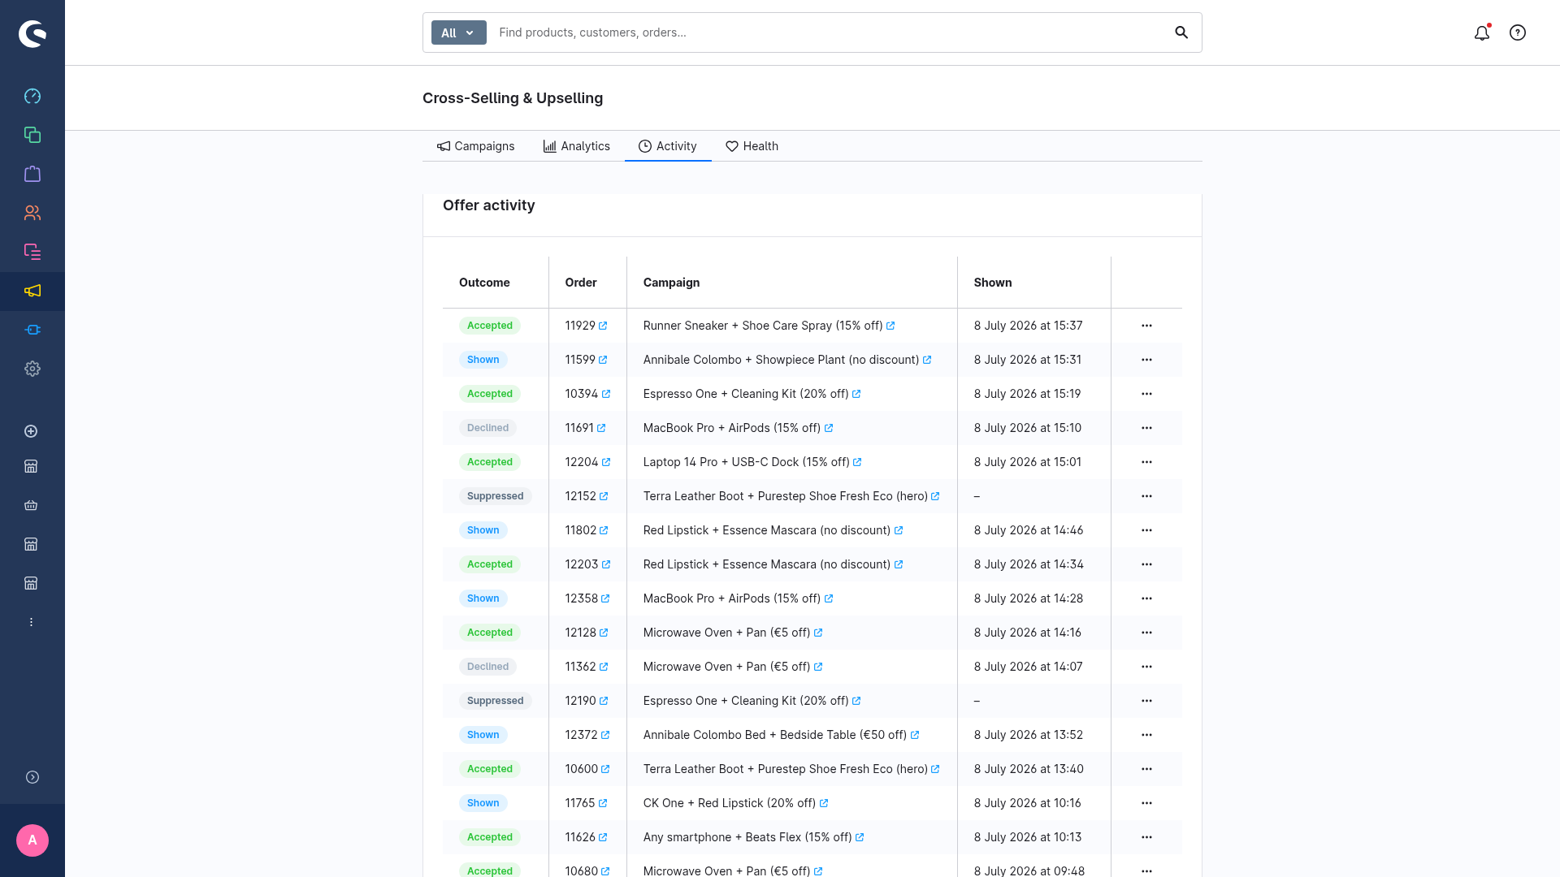Open the Customers icon in sidebar

32,213
